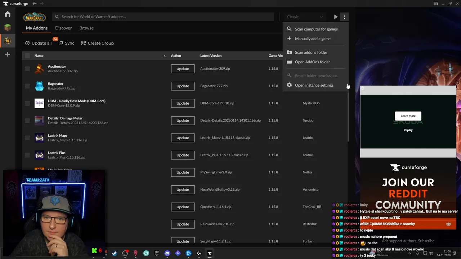Update the DBM-Core addon
461x259 pixels.
[x=183, y=103]
